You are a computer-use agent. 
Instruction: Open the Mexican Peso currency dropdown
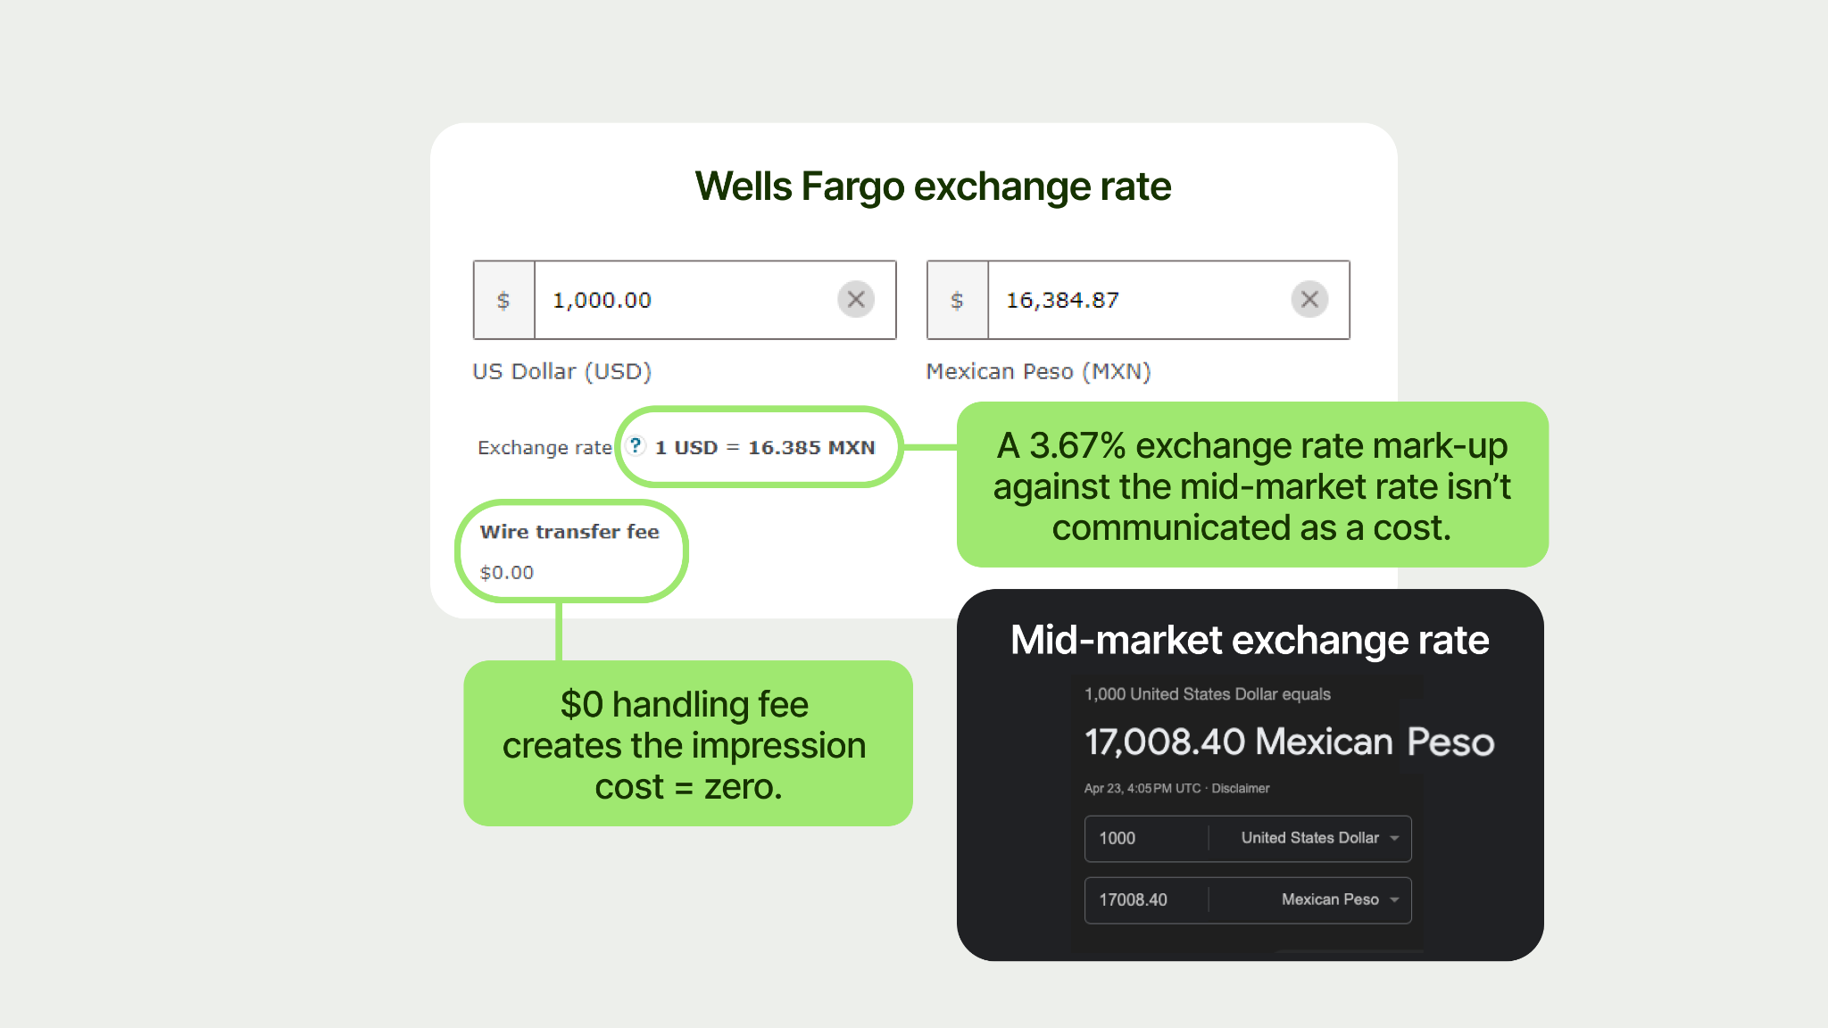pos(1338,899)
